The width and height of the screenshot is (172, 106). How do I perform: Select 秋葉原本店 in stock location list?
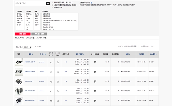pos(46,16)
